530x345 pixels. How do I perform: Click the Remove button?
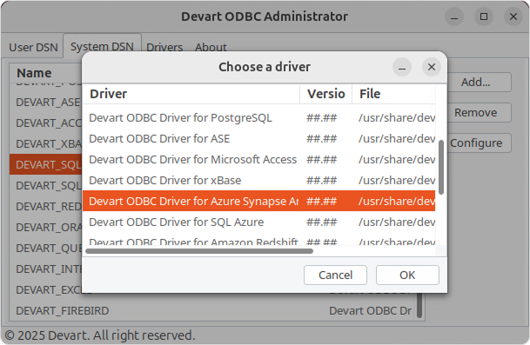pos(475,112)
